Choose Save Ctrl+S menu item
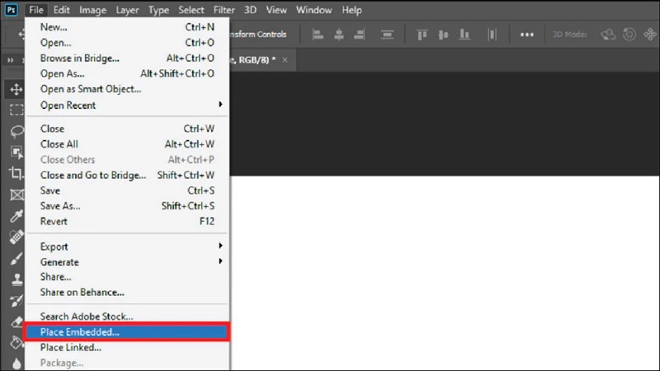The height and width of the screenshot is (371, 660). tap(126, 190)
